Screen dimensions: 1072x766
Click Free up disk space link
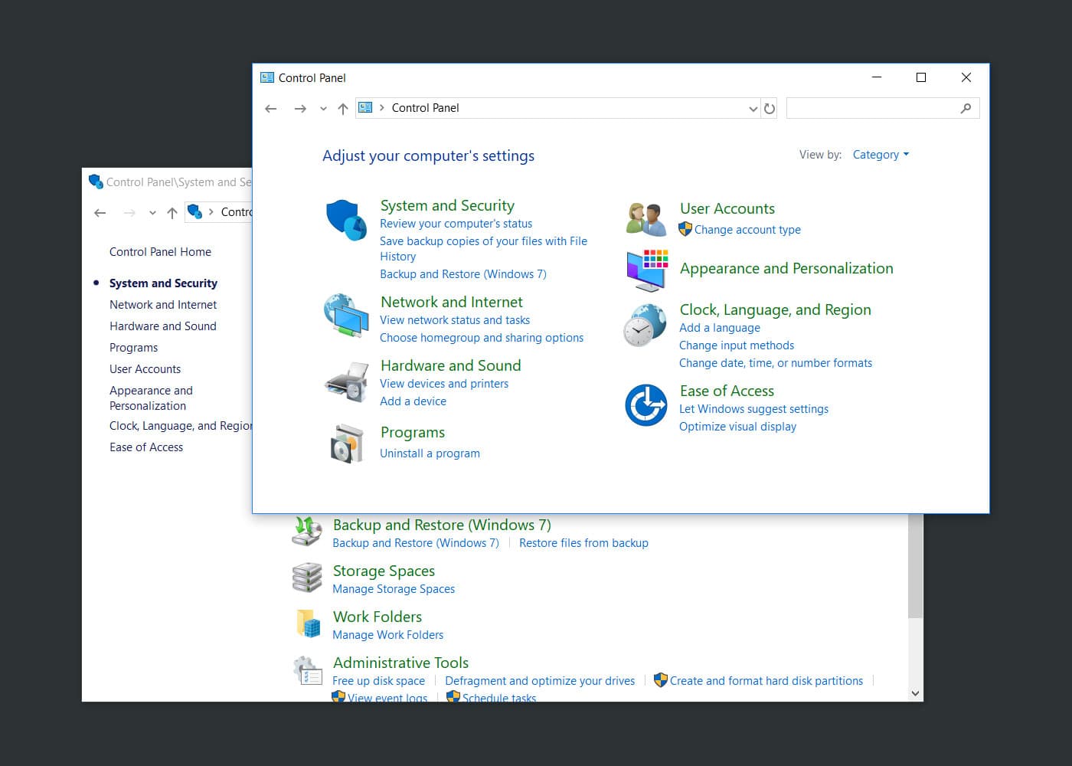tap(378, 681)
